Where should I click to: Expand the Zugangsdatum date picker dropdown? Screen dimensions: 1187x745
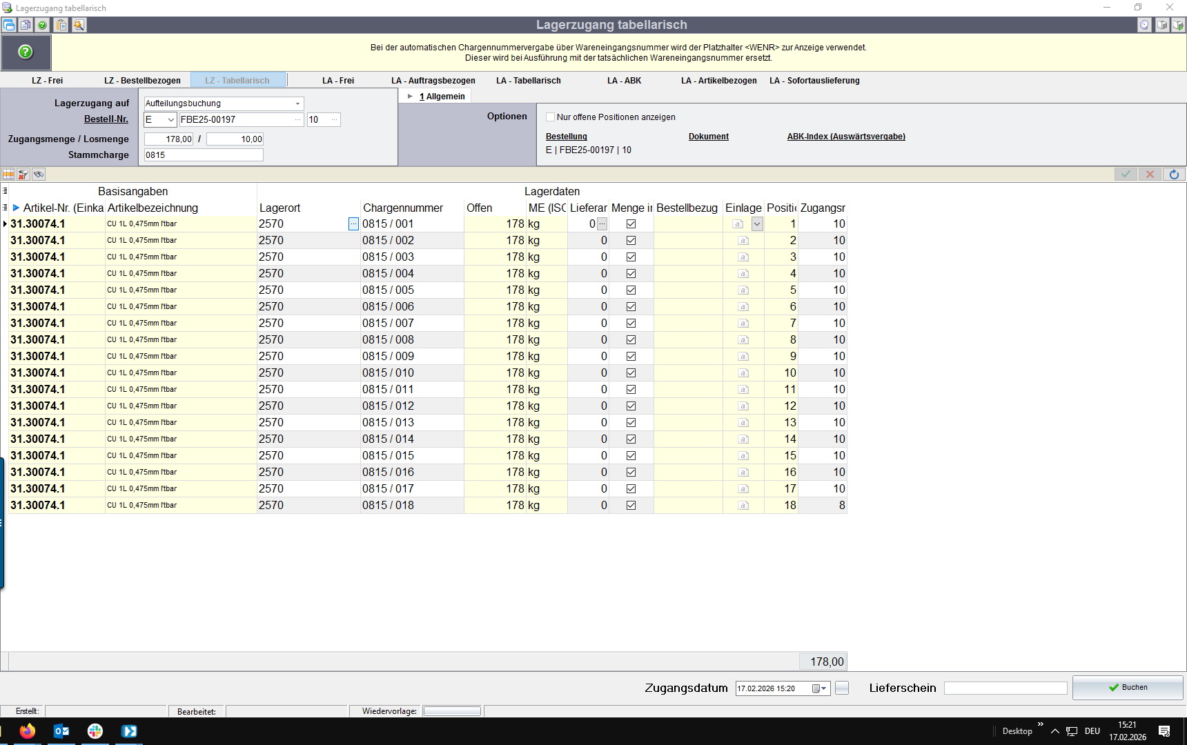click(x=823, y=688)
